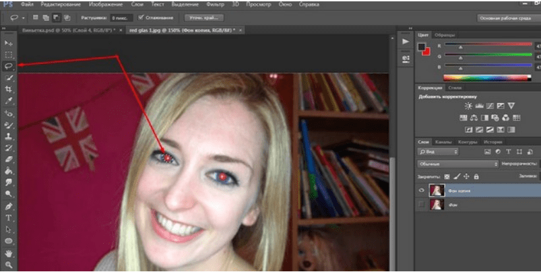The height and width of the screenshot is (272, 541).
Task: Select the Type tool (T)
Action: click(9, 218)
